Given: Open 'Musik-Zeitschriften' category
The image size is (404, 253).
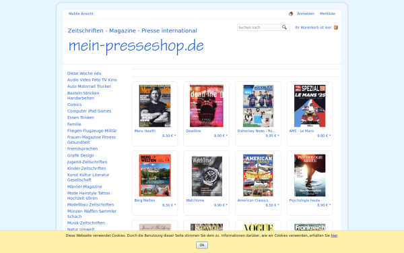Looking at the screenshot, I should point(86,223).
